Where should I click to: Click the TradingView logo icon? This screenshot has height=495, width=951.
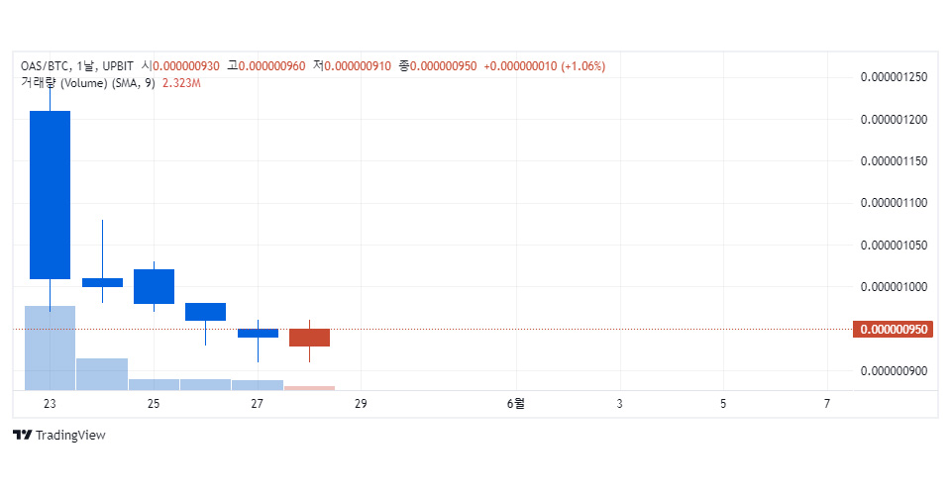click(22, 436)
